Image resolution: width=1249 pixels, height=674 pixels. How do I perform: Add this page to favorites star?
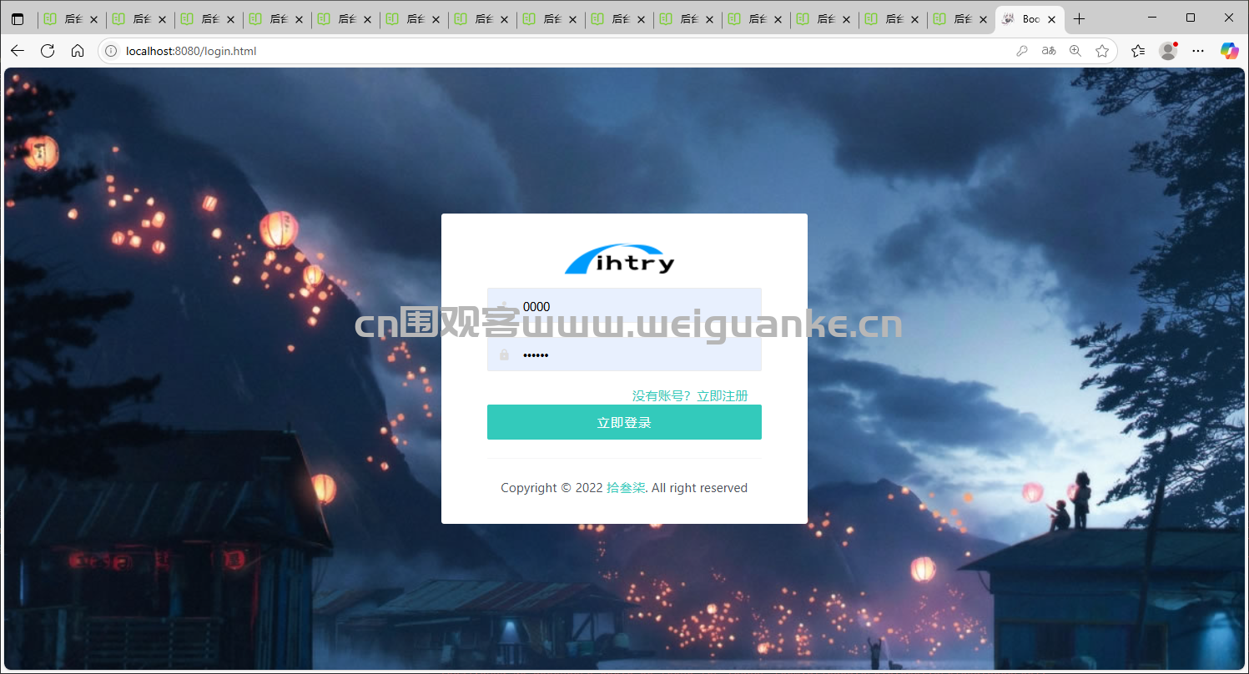1102,51
